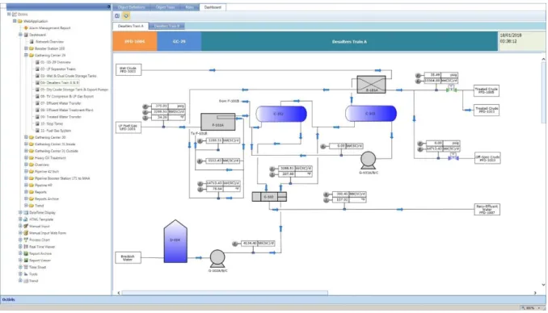Follow the upper Treated Crude link box
Image resolution: width=548 pixels, height=313 pixels.
(486, 90)
